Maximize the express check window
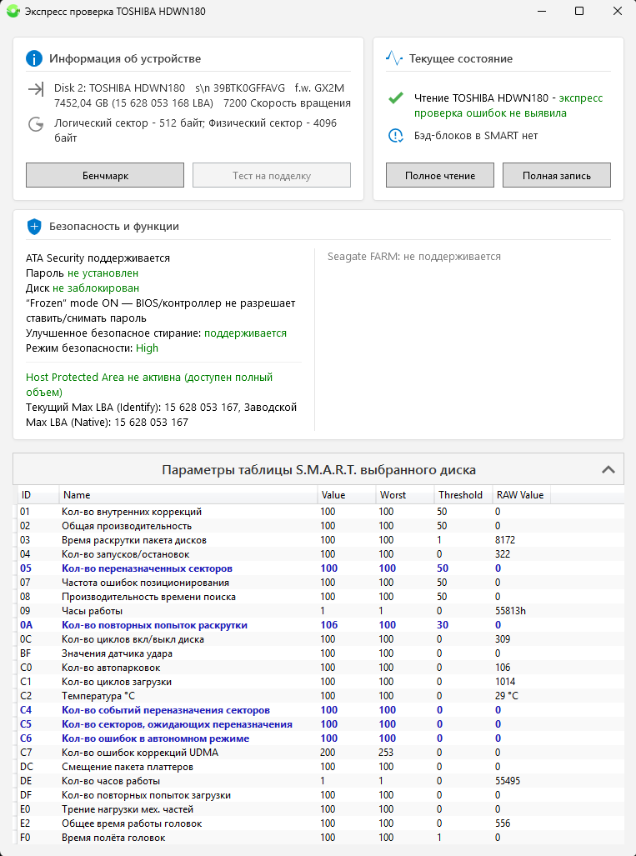636x856 pixels. 578,12
